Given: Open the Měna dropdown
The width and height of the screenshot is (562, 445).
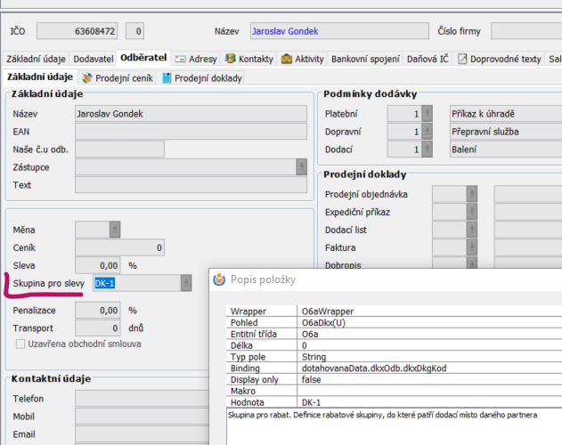Looking at the screenshot, I should (115, 230).
